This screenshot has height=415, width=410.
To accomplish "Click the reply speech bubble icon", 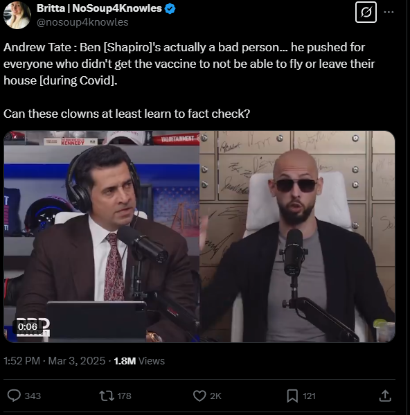I will [x=14, y=396].
